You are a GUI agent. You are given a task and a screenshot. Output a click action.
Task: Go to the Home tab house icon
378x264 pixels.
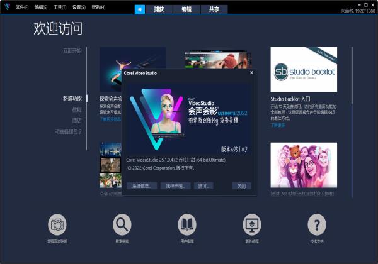tap(140, 9)
